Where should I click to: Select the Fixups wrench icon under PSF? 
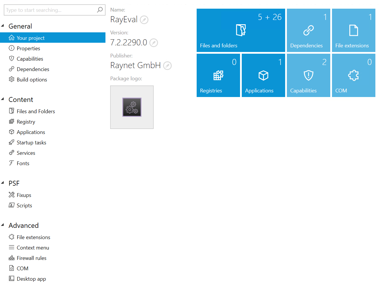click(x=12, y=195)
